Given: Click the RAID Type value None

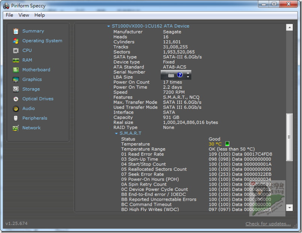Looking at the screenshot, I should 169,127.
